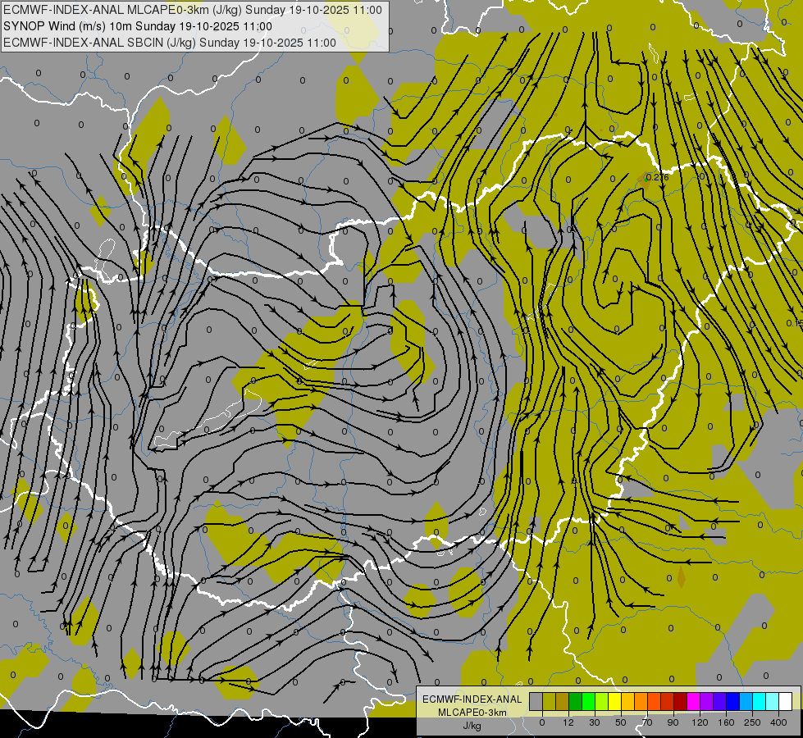Click the legend tick value 12

tap(568, 722)
